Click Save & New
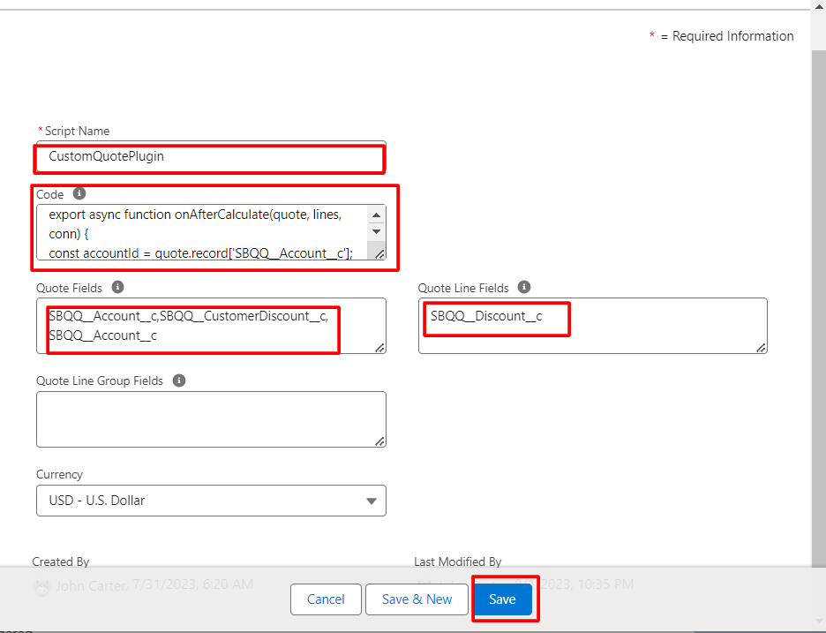 [417, 599]
